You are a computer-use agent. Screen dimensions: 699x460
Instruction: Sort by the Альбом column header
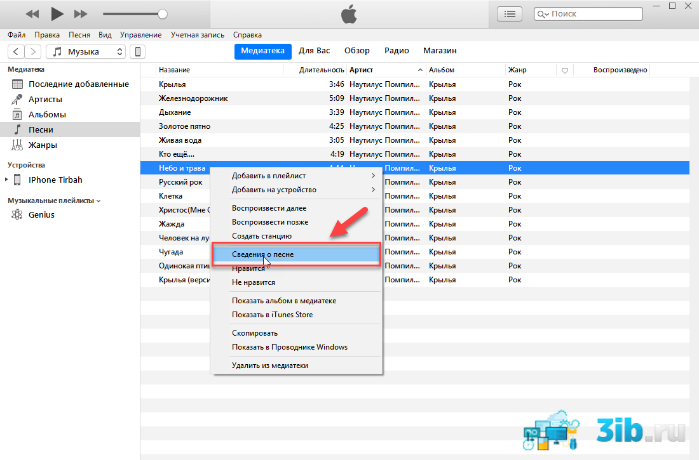[x=465, y=70]
